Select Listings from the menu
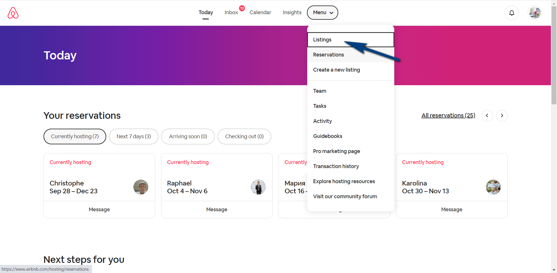The width and height of the screenshot is (557, 273). [x=351, y=40]
